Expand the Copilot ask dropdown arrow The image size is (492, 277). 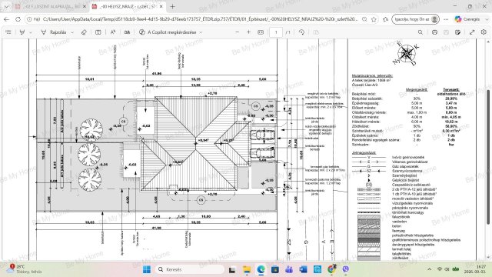(201, 32)
